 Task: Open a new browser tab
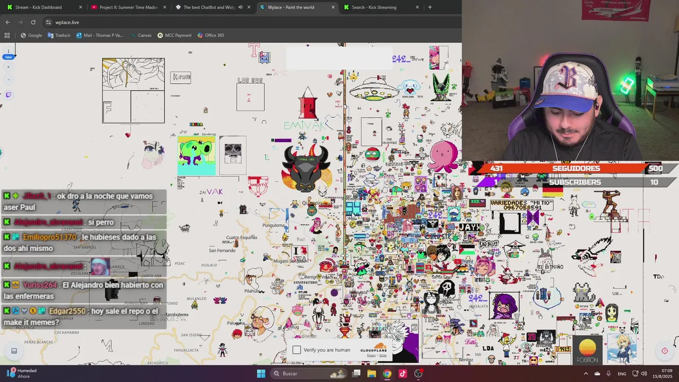(430, 7)
